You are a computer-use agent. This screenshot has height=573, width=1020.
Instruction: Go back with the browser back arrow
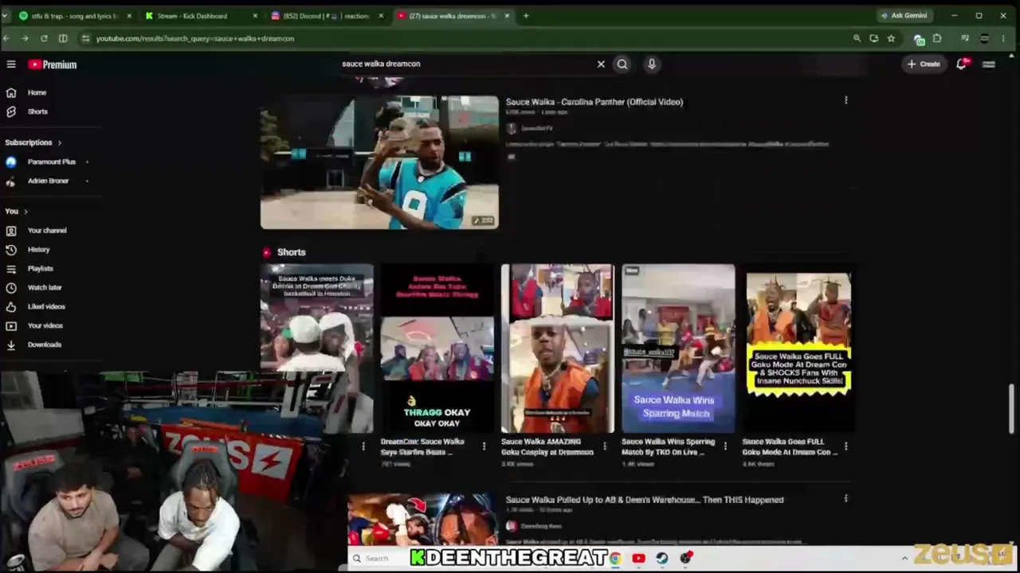coord(6,38)
